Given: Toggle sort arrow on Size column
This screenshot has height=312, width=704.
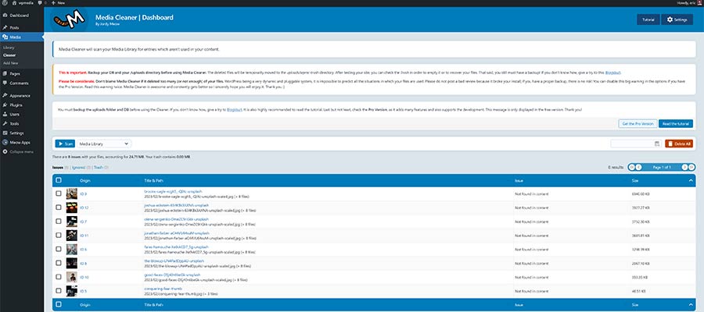Looking at the screenshot, I should pos(691,180).
